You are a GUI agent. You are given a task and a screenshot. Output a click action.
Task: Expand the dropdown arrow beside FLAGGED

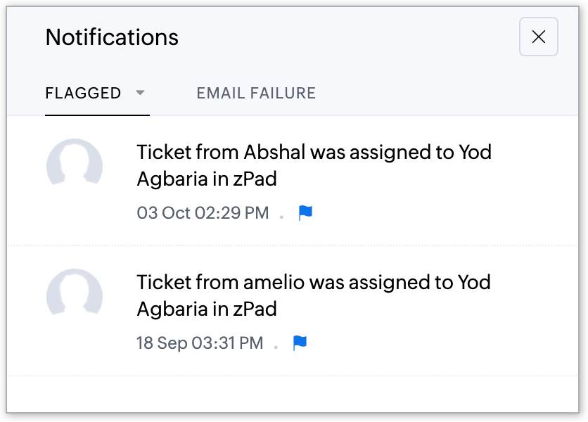140,93
